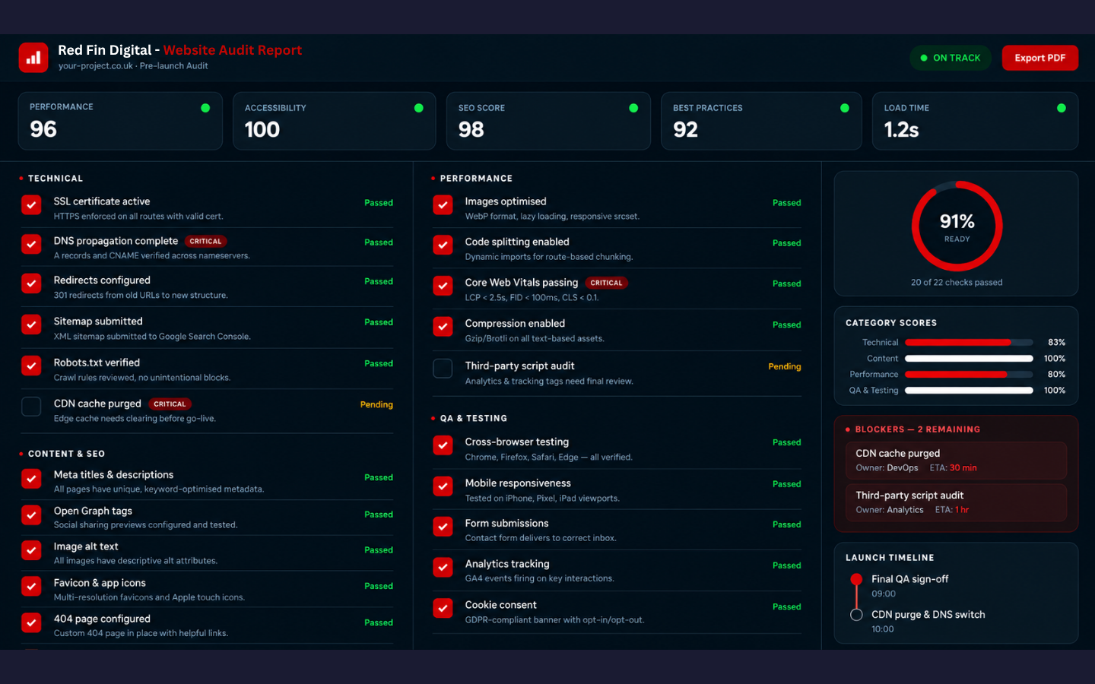Click the Pending status of CDN cache purged row
Image resolution: width=1095 pixels, height=684 pixels.
[376, 404]
